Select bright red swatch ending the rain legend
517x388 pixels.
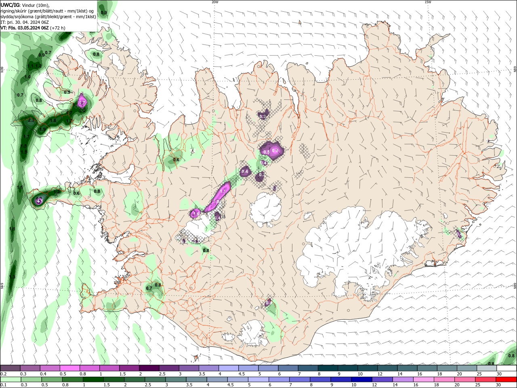point(506,380)
